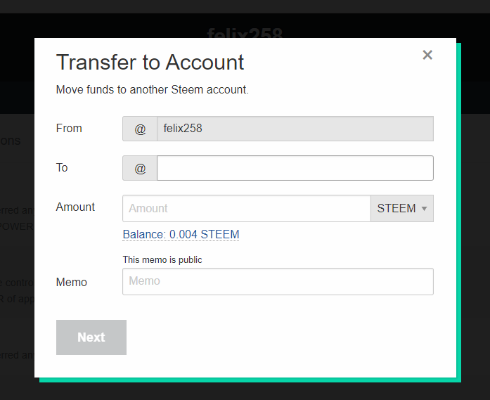Click the Memo row label
Image resolution: width=490 pixels, height=400 pixels.
pos(72,282)
